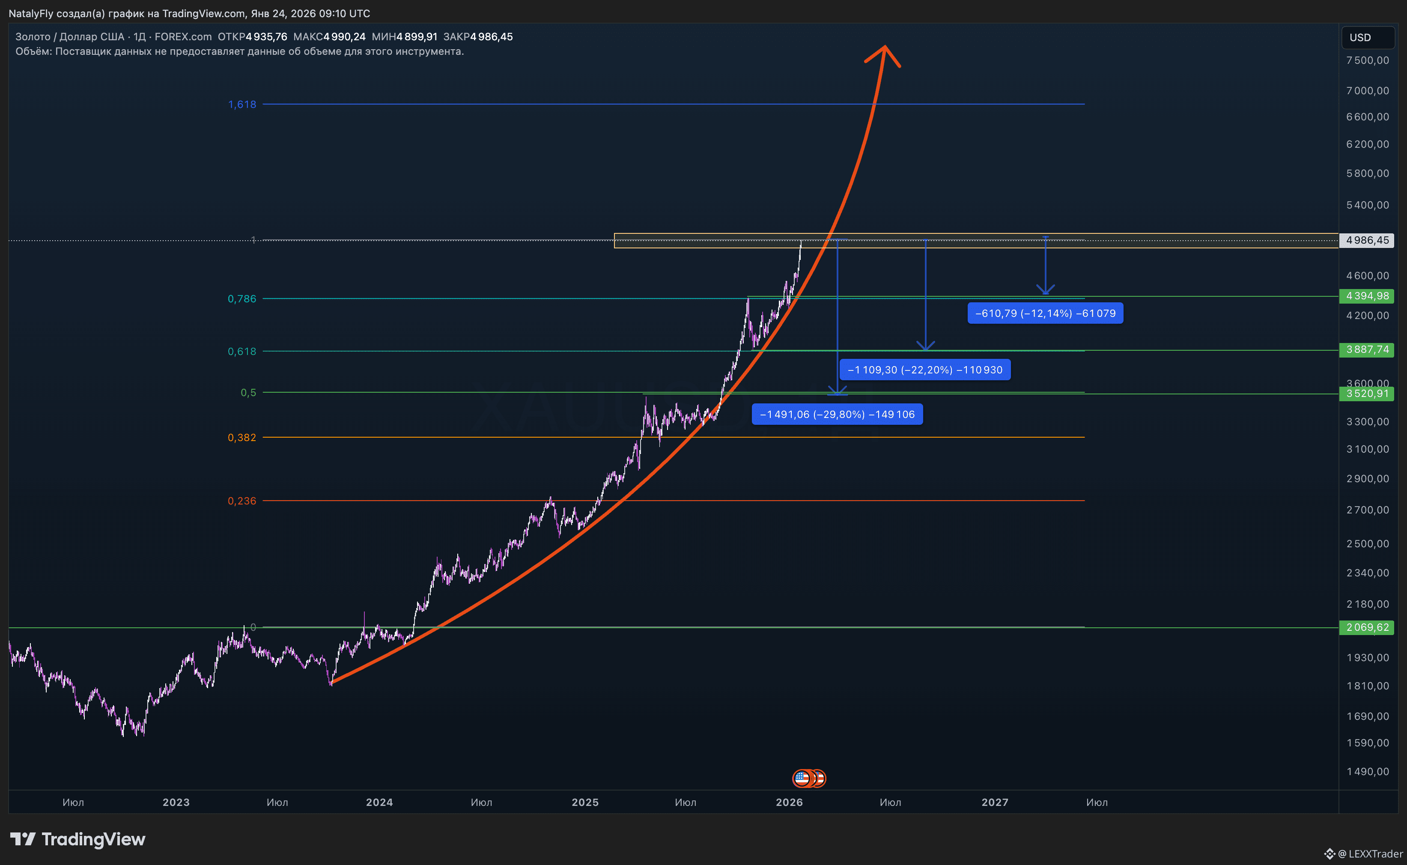Click the 7 500,00 price scale value
This screenshot has height=865, width=1407.
[1367, 60]
